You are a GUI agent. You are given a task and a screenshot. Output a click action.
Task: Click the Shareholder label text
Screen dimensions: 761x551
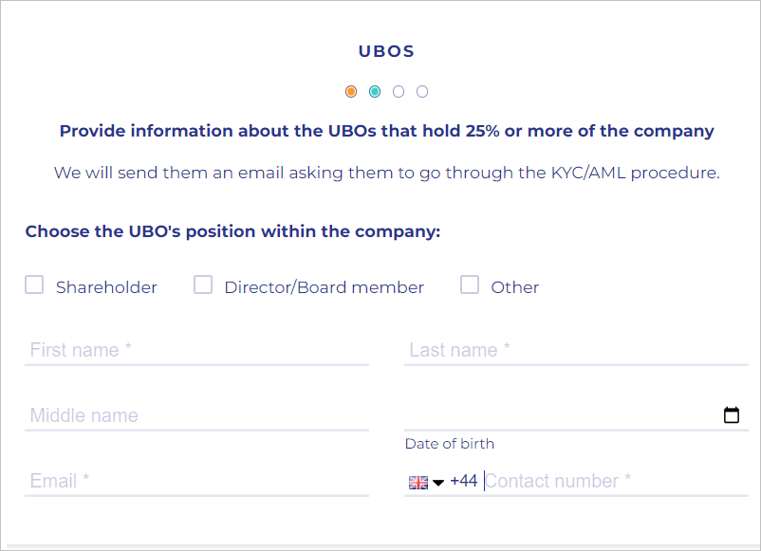[106, 287]
